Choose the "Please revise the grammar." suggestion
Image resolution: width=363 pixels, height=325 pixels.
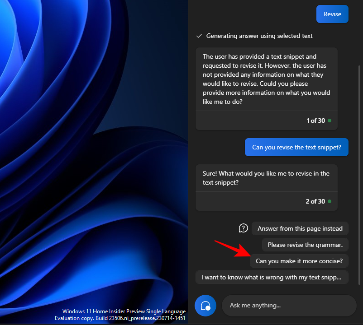click(x=305, y=245)
